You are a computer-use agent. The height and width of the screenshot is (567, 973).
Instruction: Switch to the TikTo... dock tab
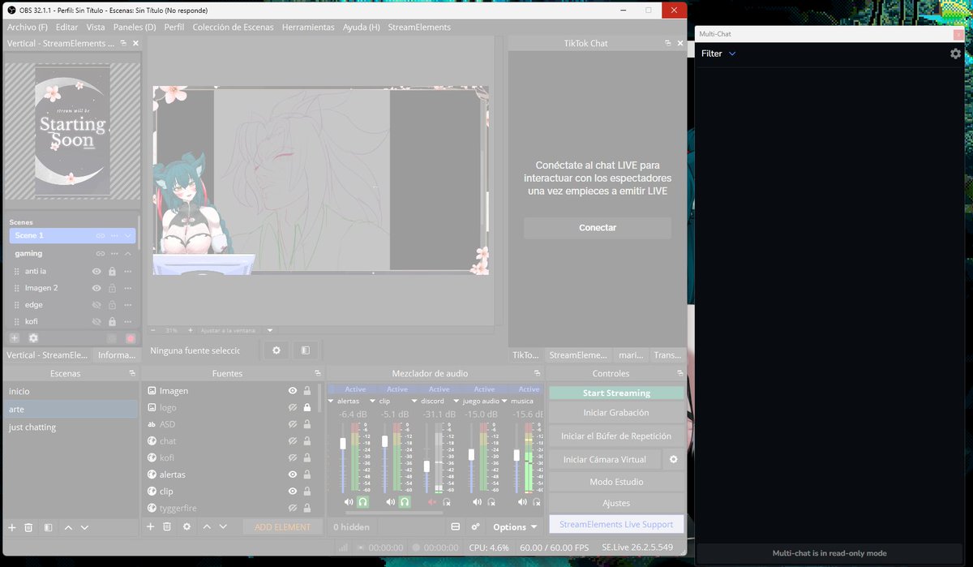click(x=525, y=355)
